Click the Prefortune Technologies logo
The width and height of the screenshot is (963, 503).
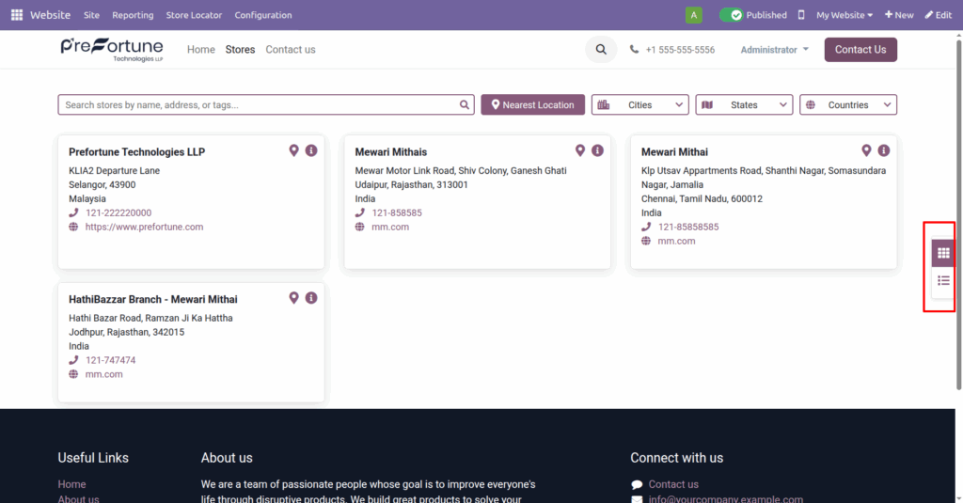[112, 50]
